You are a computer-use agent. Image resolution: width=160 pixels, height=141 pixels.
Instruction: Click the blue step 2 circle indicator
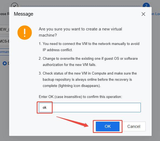click(x=146, y=5)
